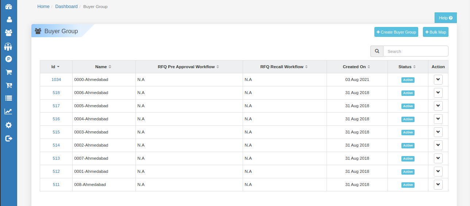The height and width of the screenshot is (206, 470).
Task: Select the shopping cart icon in sidebar
Action: [9, 72]
